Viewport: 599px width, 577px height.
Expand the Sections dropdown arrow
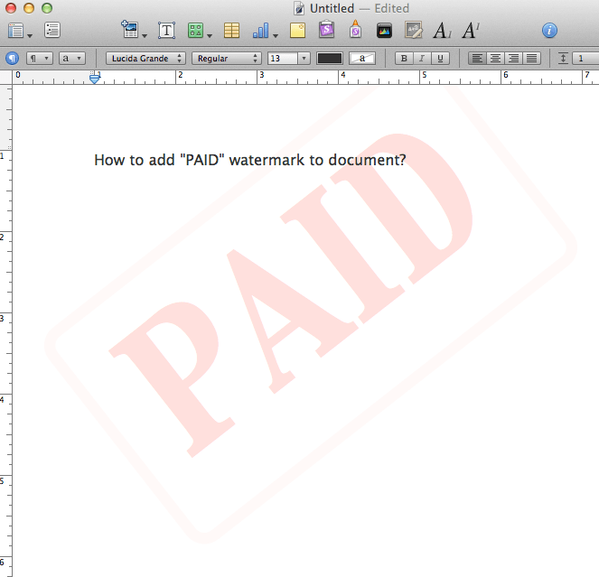[x=145, y=36]
